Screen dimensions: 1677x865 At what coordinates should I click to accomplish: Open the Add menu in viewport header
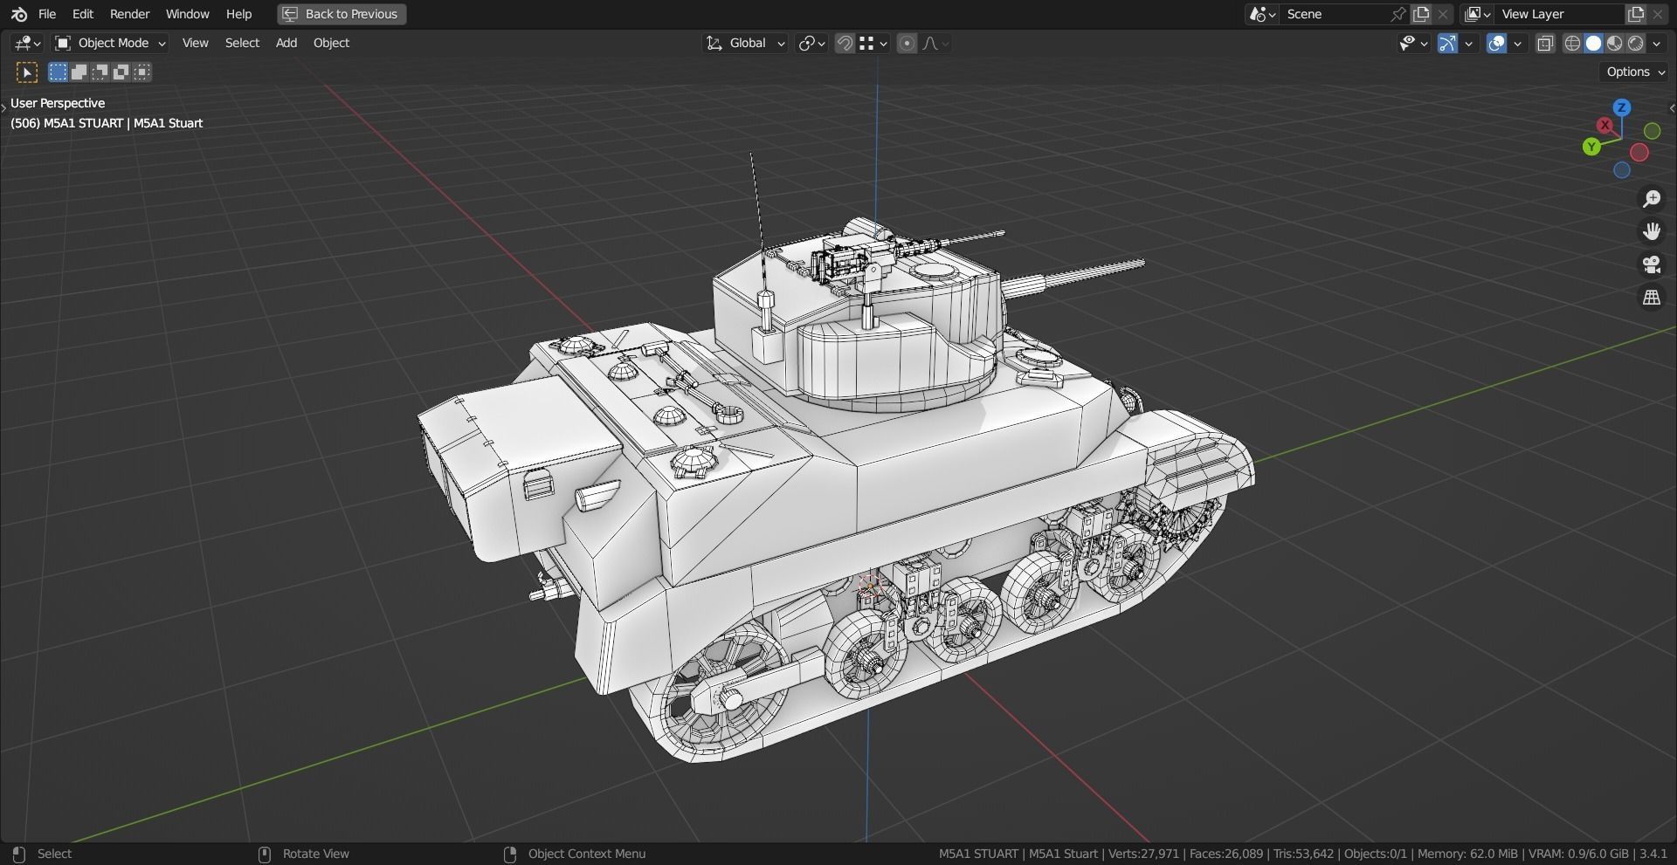[x=286, y=43]
